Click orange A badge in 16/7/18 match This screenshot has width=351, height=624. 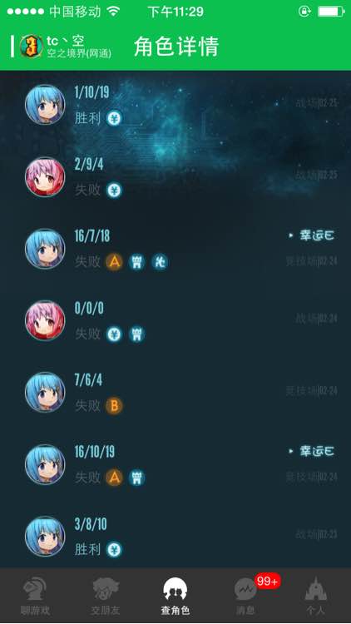[x=114, y=262]
